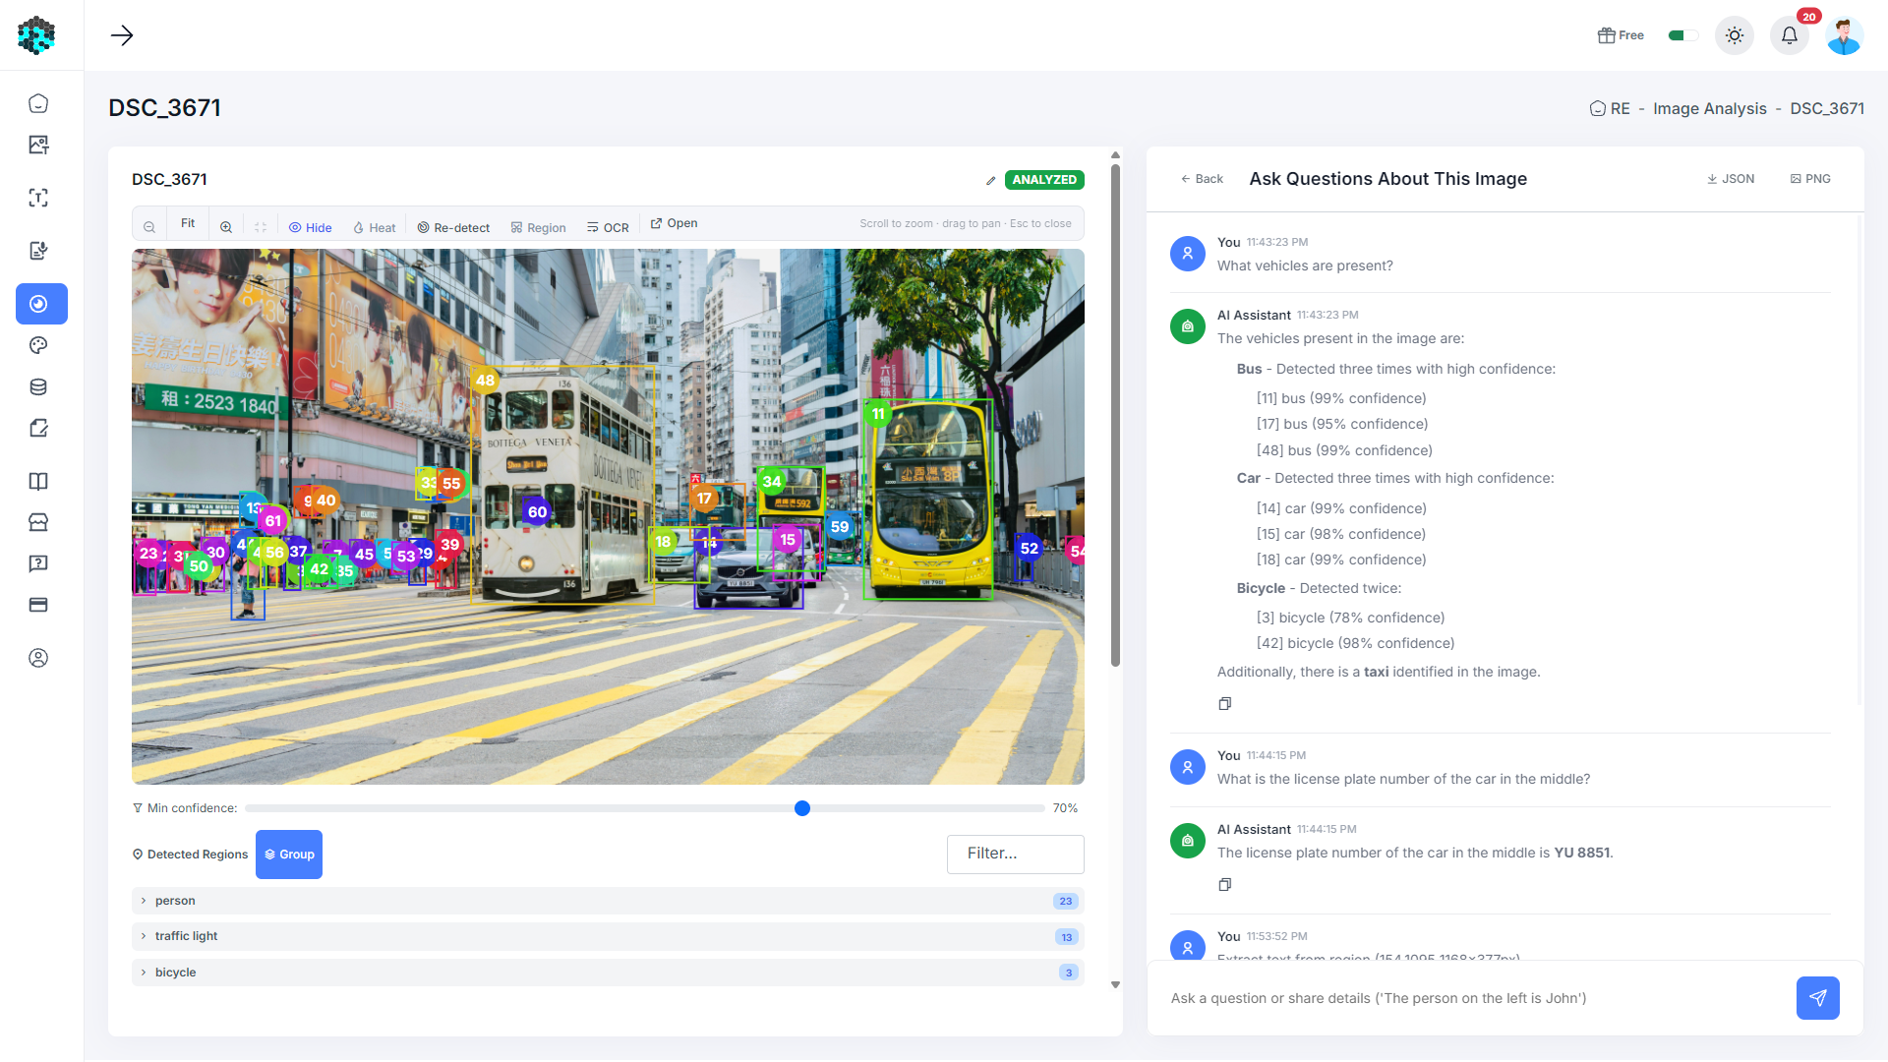Toggle the green switch in header
Viewport: 1888px width, 1062px height.
point(1682,35)
